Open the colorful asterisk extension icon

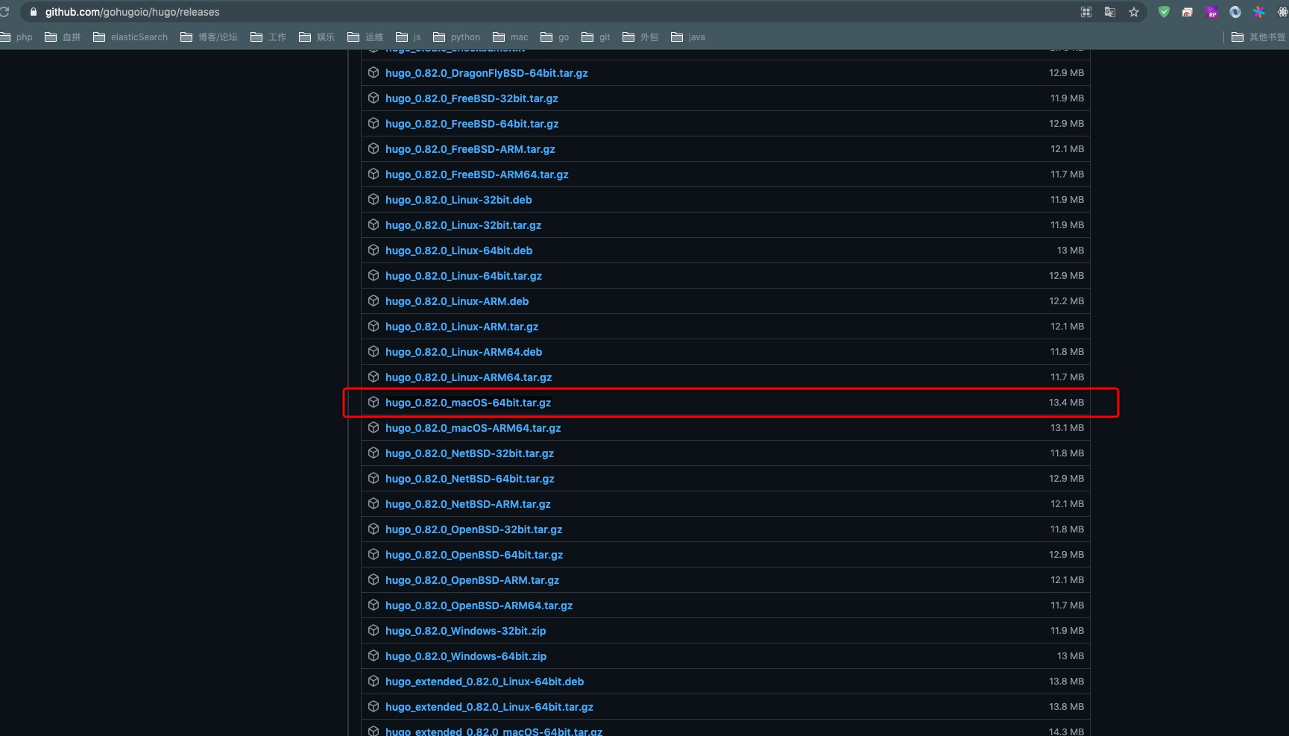[x=1259, y=12]
